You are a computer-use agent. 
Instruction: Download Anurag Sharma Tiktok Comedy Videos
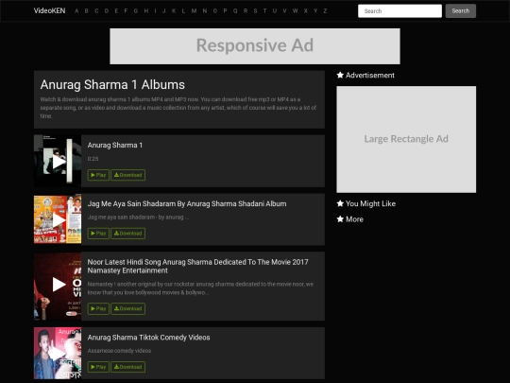click(128, 367)
